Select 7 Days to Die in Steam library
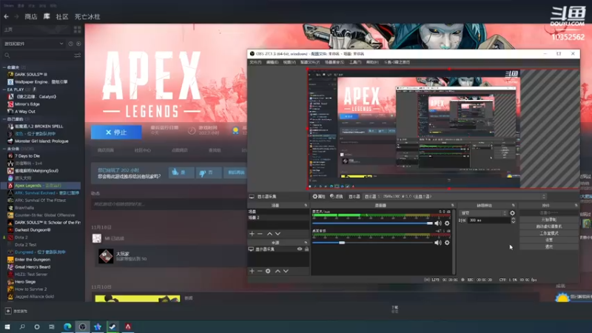 click(x=27, y=156)
